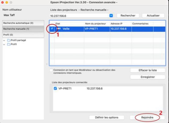Image resolution: width=169 pixels, height=123 pixels.
Task: Close the iProjection window with the red button
Action: pos(2,2)
